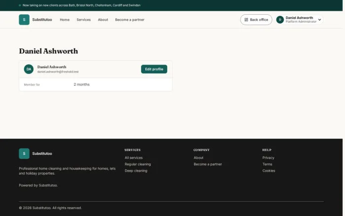
Task: Click the Substitutoo name in footer
Action: 42,153
